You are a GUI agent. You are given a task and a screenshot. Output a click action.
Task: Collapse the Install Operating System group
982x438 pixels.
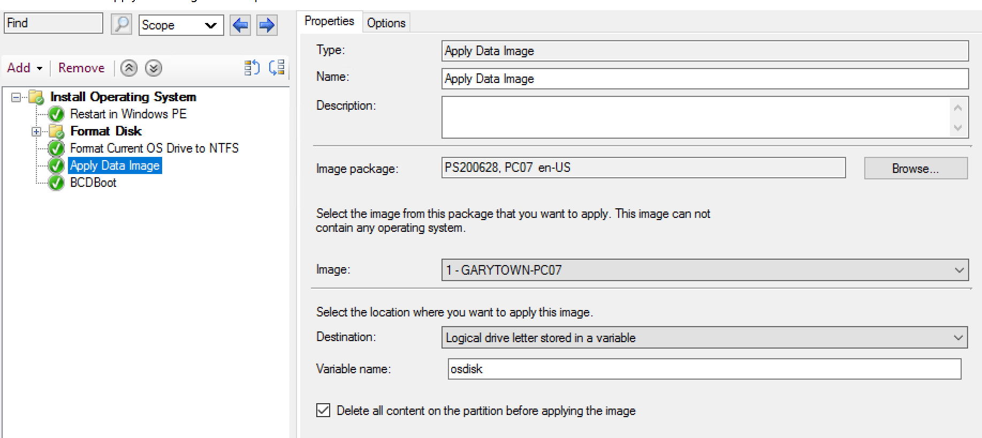pyautogui.click(x=16, y=97)
